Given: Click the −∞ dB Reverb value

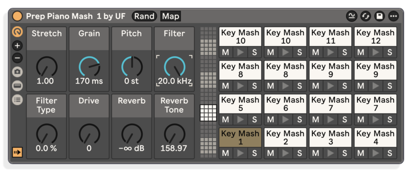Looking at the screenshot, I should [131, 148].
